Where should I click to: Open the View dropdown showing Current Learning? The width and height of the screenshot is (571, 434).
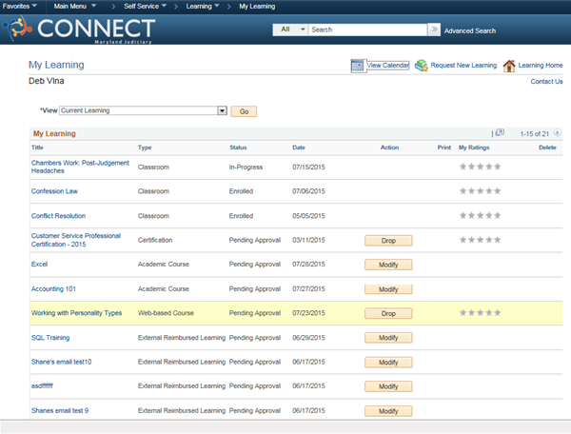point(222,110)
